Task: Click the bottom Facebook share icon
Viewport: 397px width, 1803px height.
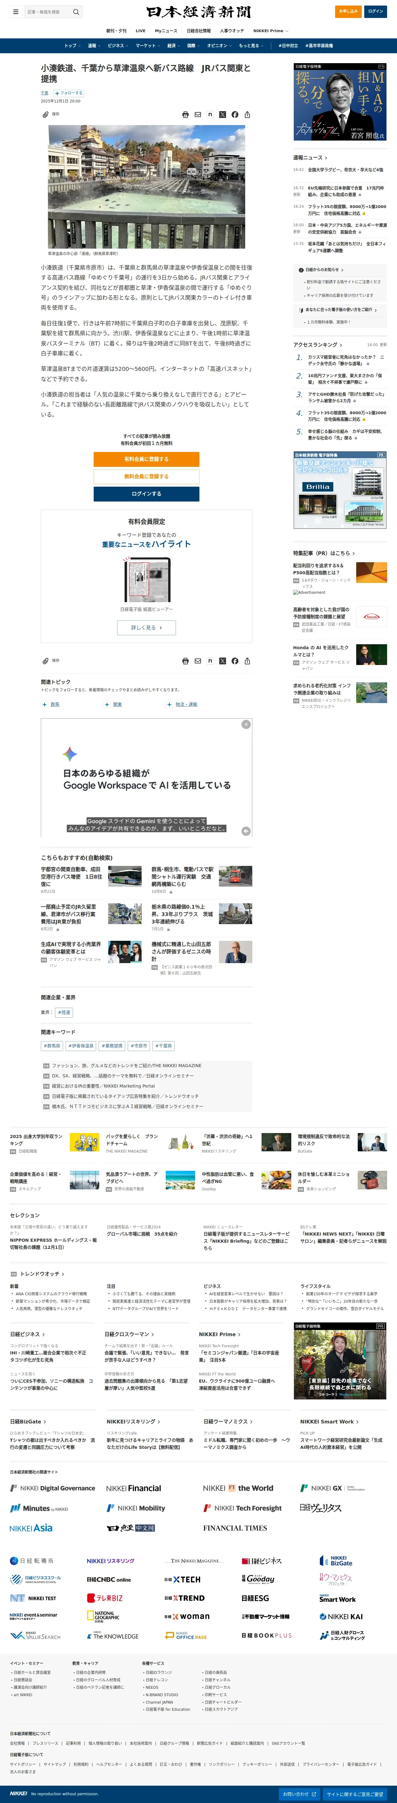Action: 235,661
